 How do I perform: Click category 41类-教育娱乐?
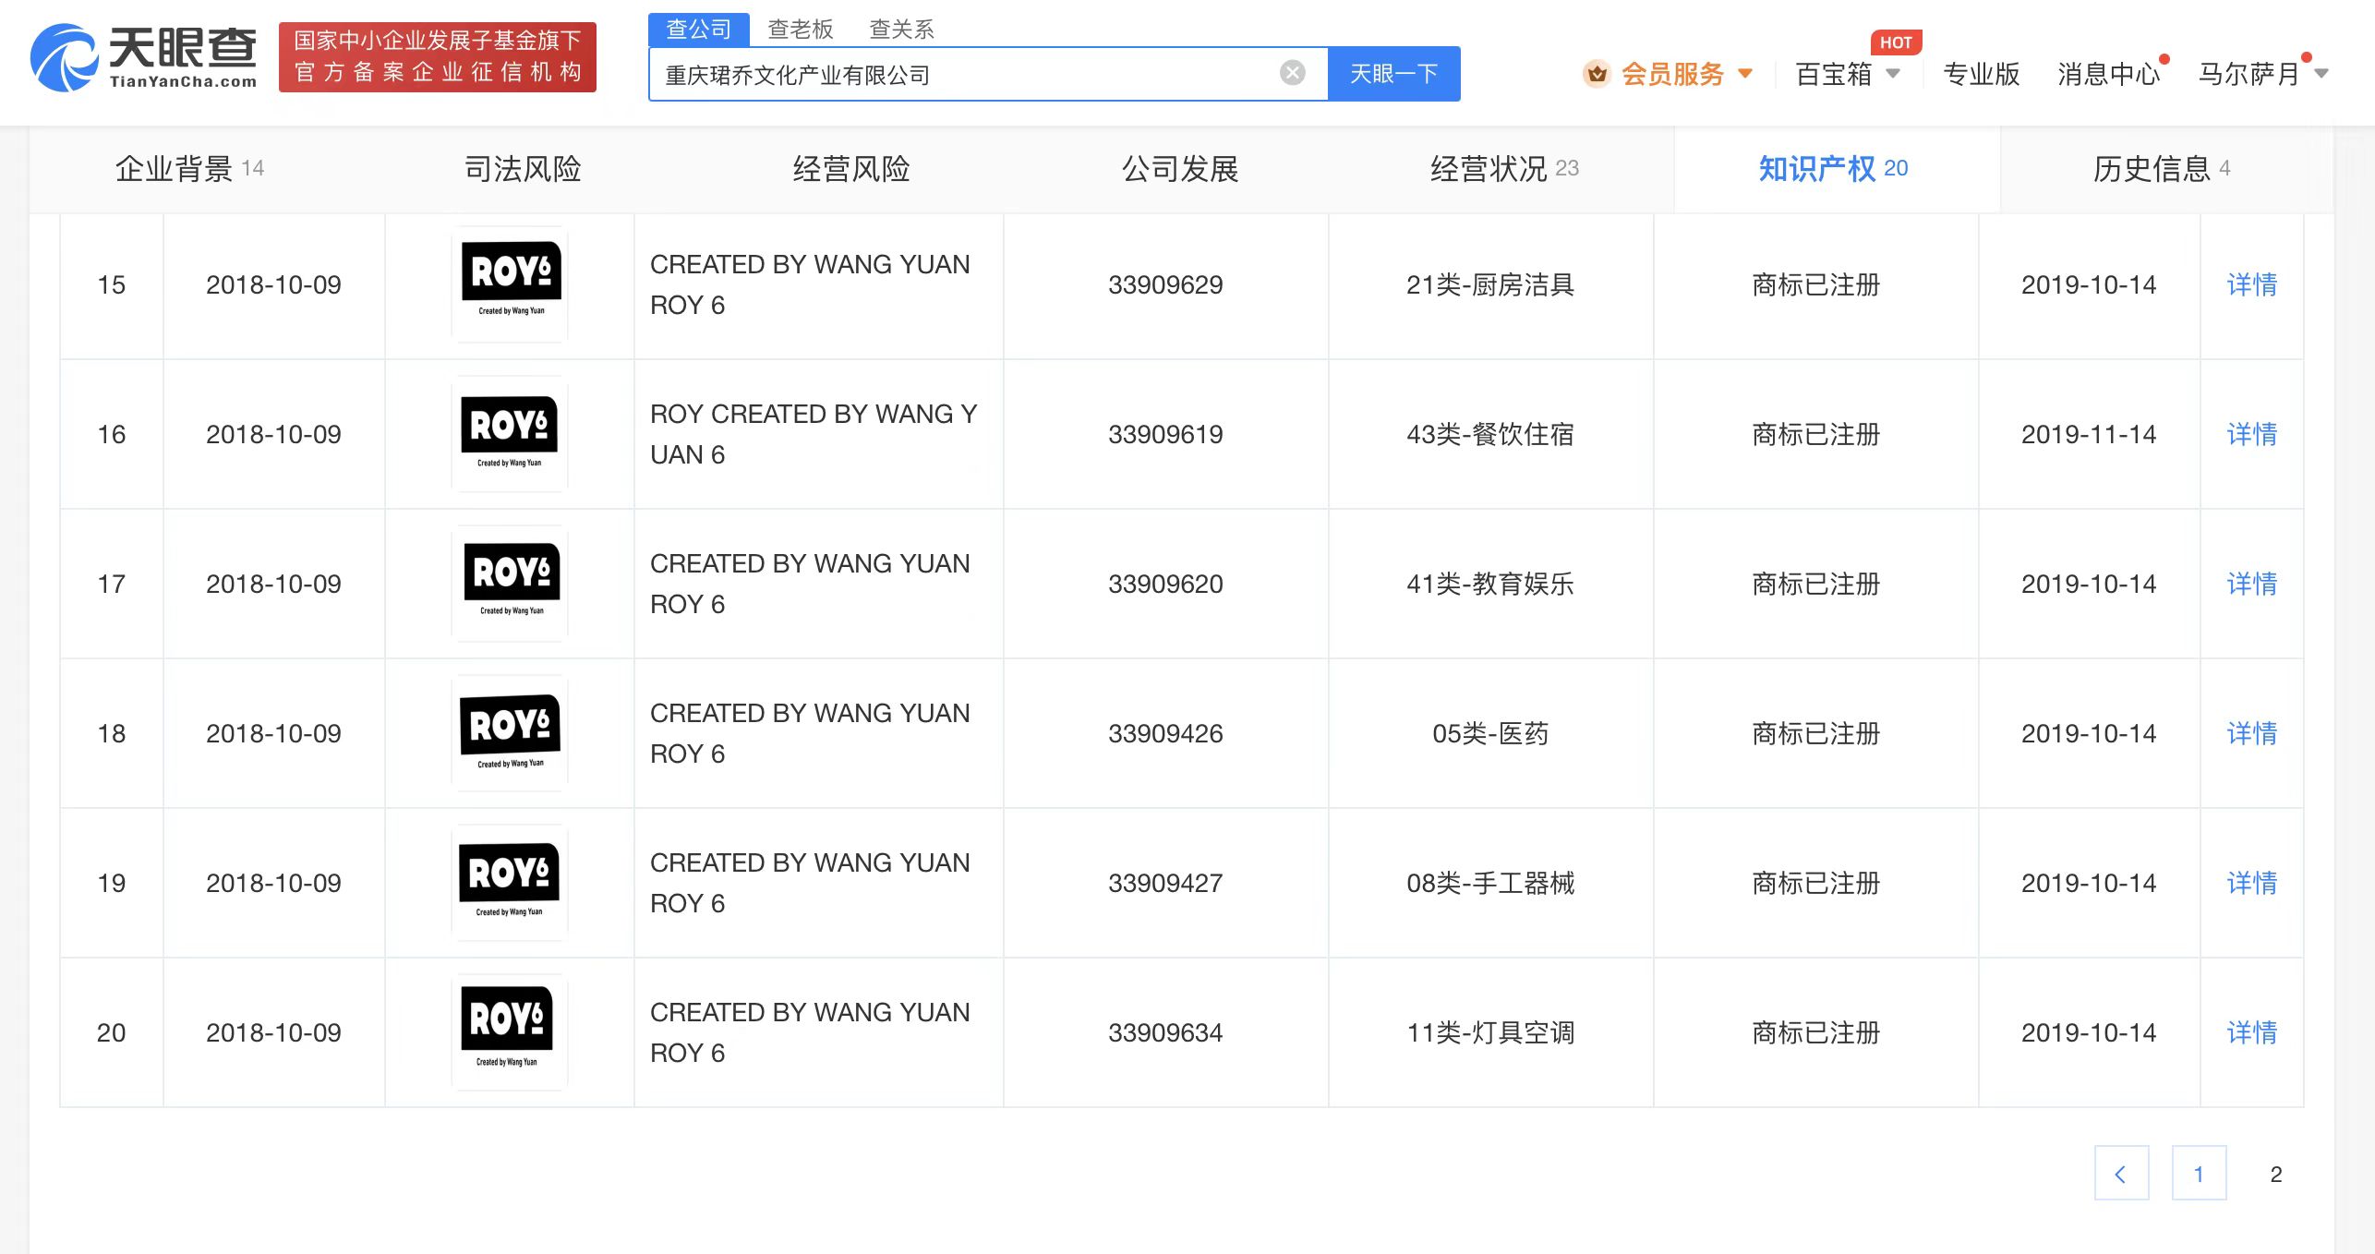[1490, 584]
